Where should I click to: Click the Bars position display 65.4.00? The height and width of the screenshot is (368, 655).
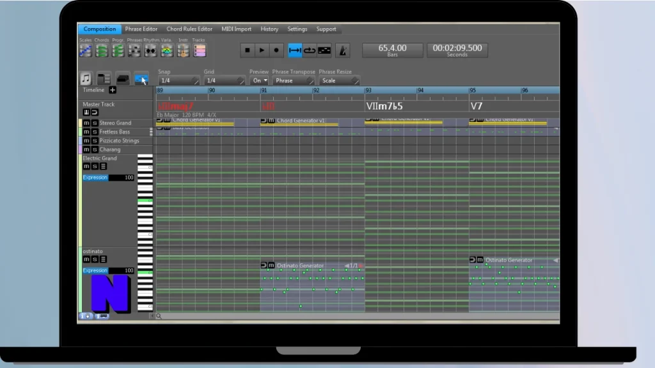[392, 50]
